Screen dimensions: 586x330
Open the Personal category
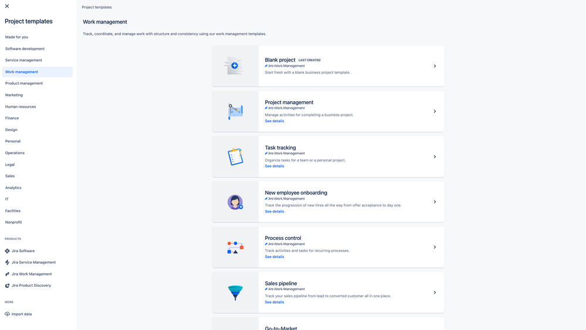point(13,141)
